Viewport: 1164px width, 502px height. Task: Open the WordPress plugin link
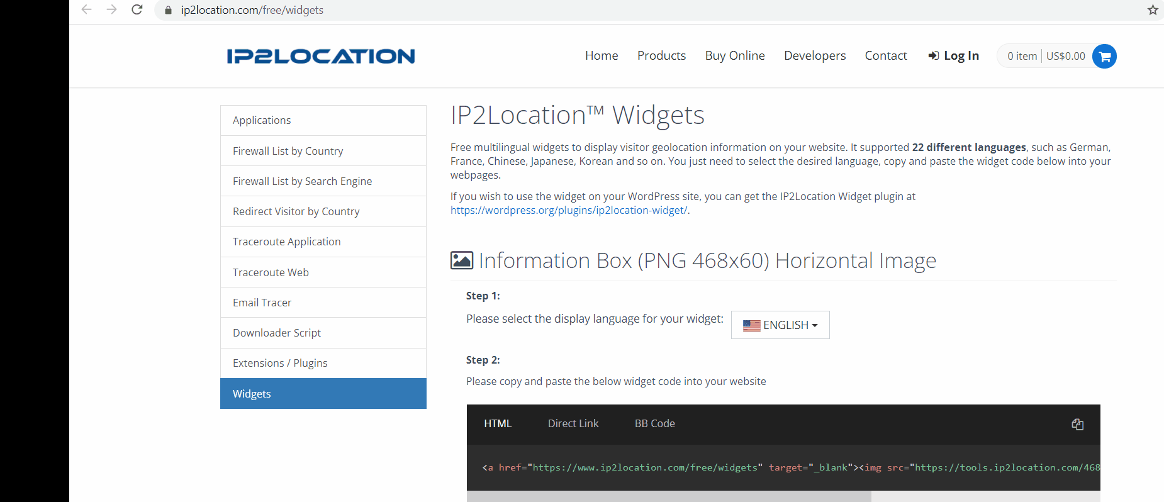(x=569, y=210)
